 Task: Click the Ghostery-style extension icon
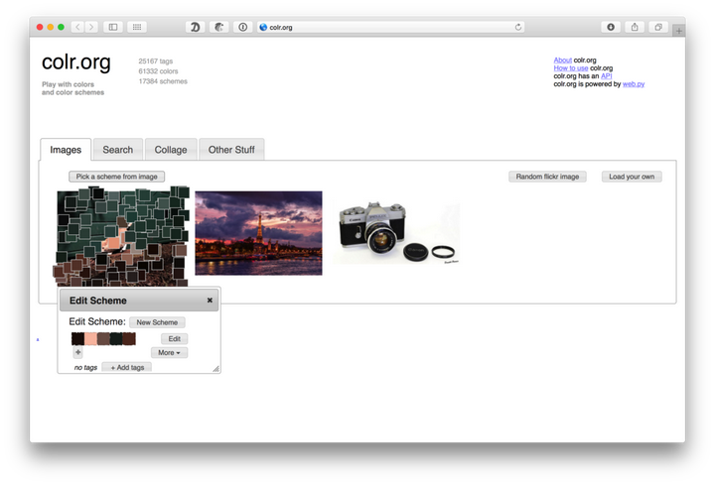click(219, 27)
